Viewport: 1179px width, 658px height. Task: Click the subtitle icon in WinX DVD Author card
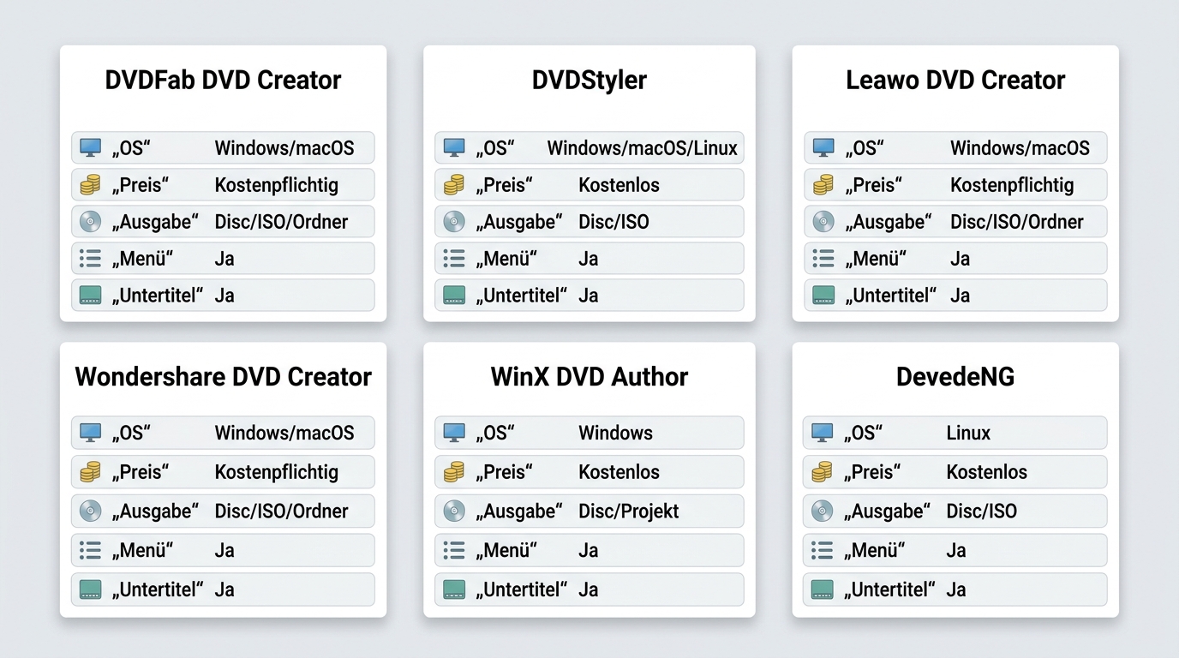[454, 589]
